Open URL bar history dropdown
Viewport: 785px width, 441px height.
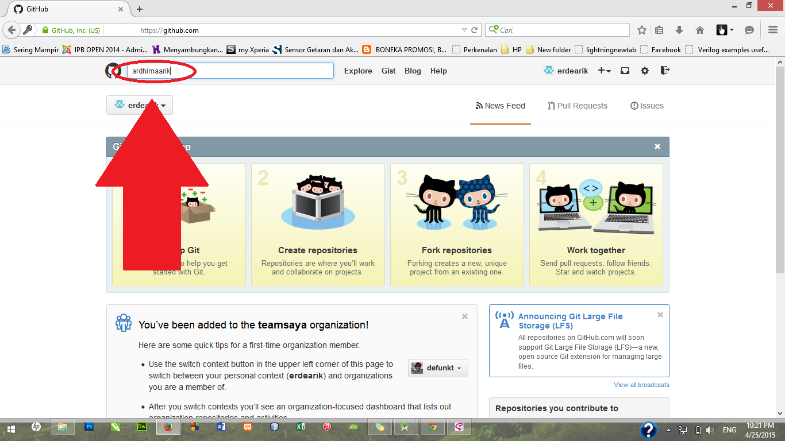click(464, 30)
